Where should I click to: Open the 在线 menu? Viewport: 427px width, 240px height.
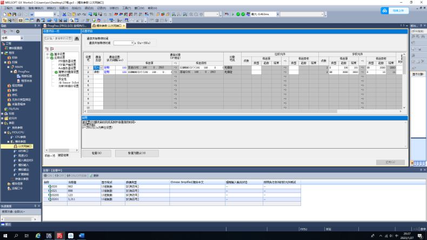click(x=76, y=8)
